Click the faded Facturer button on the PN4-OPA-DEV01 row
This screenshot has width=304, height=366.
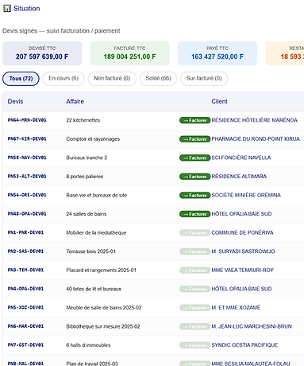pyautogui.click(x=194, y=289)
